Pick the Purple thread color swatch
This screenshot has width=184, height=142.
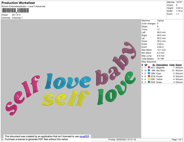point(149,77)
